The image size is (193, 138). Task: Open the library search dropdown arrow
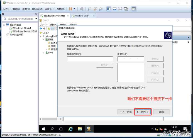36,19
